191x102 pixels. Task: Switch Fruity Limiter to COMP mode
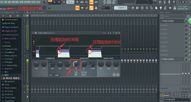point(56,75)
